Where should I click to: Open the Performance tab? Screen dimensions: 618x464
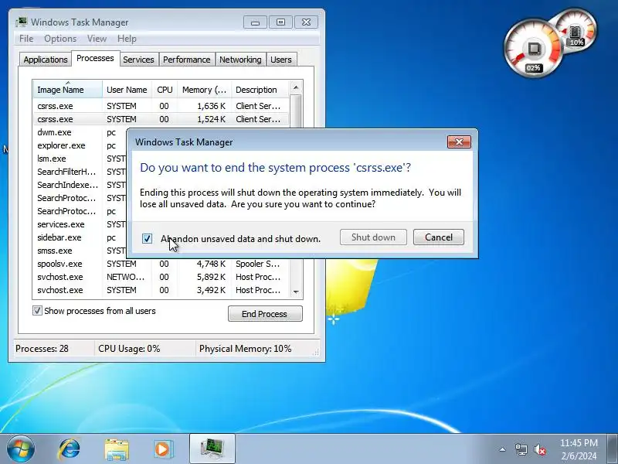[186, 60]
